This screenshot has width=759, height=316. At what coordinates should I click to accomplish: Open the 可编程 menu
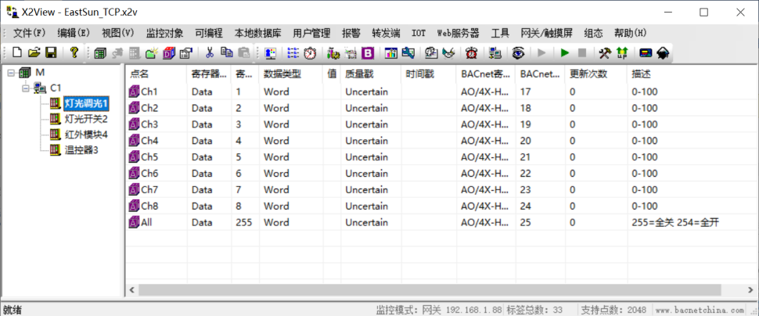click(x=209, y=34)
